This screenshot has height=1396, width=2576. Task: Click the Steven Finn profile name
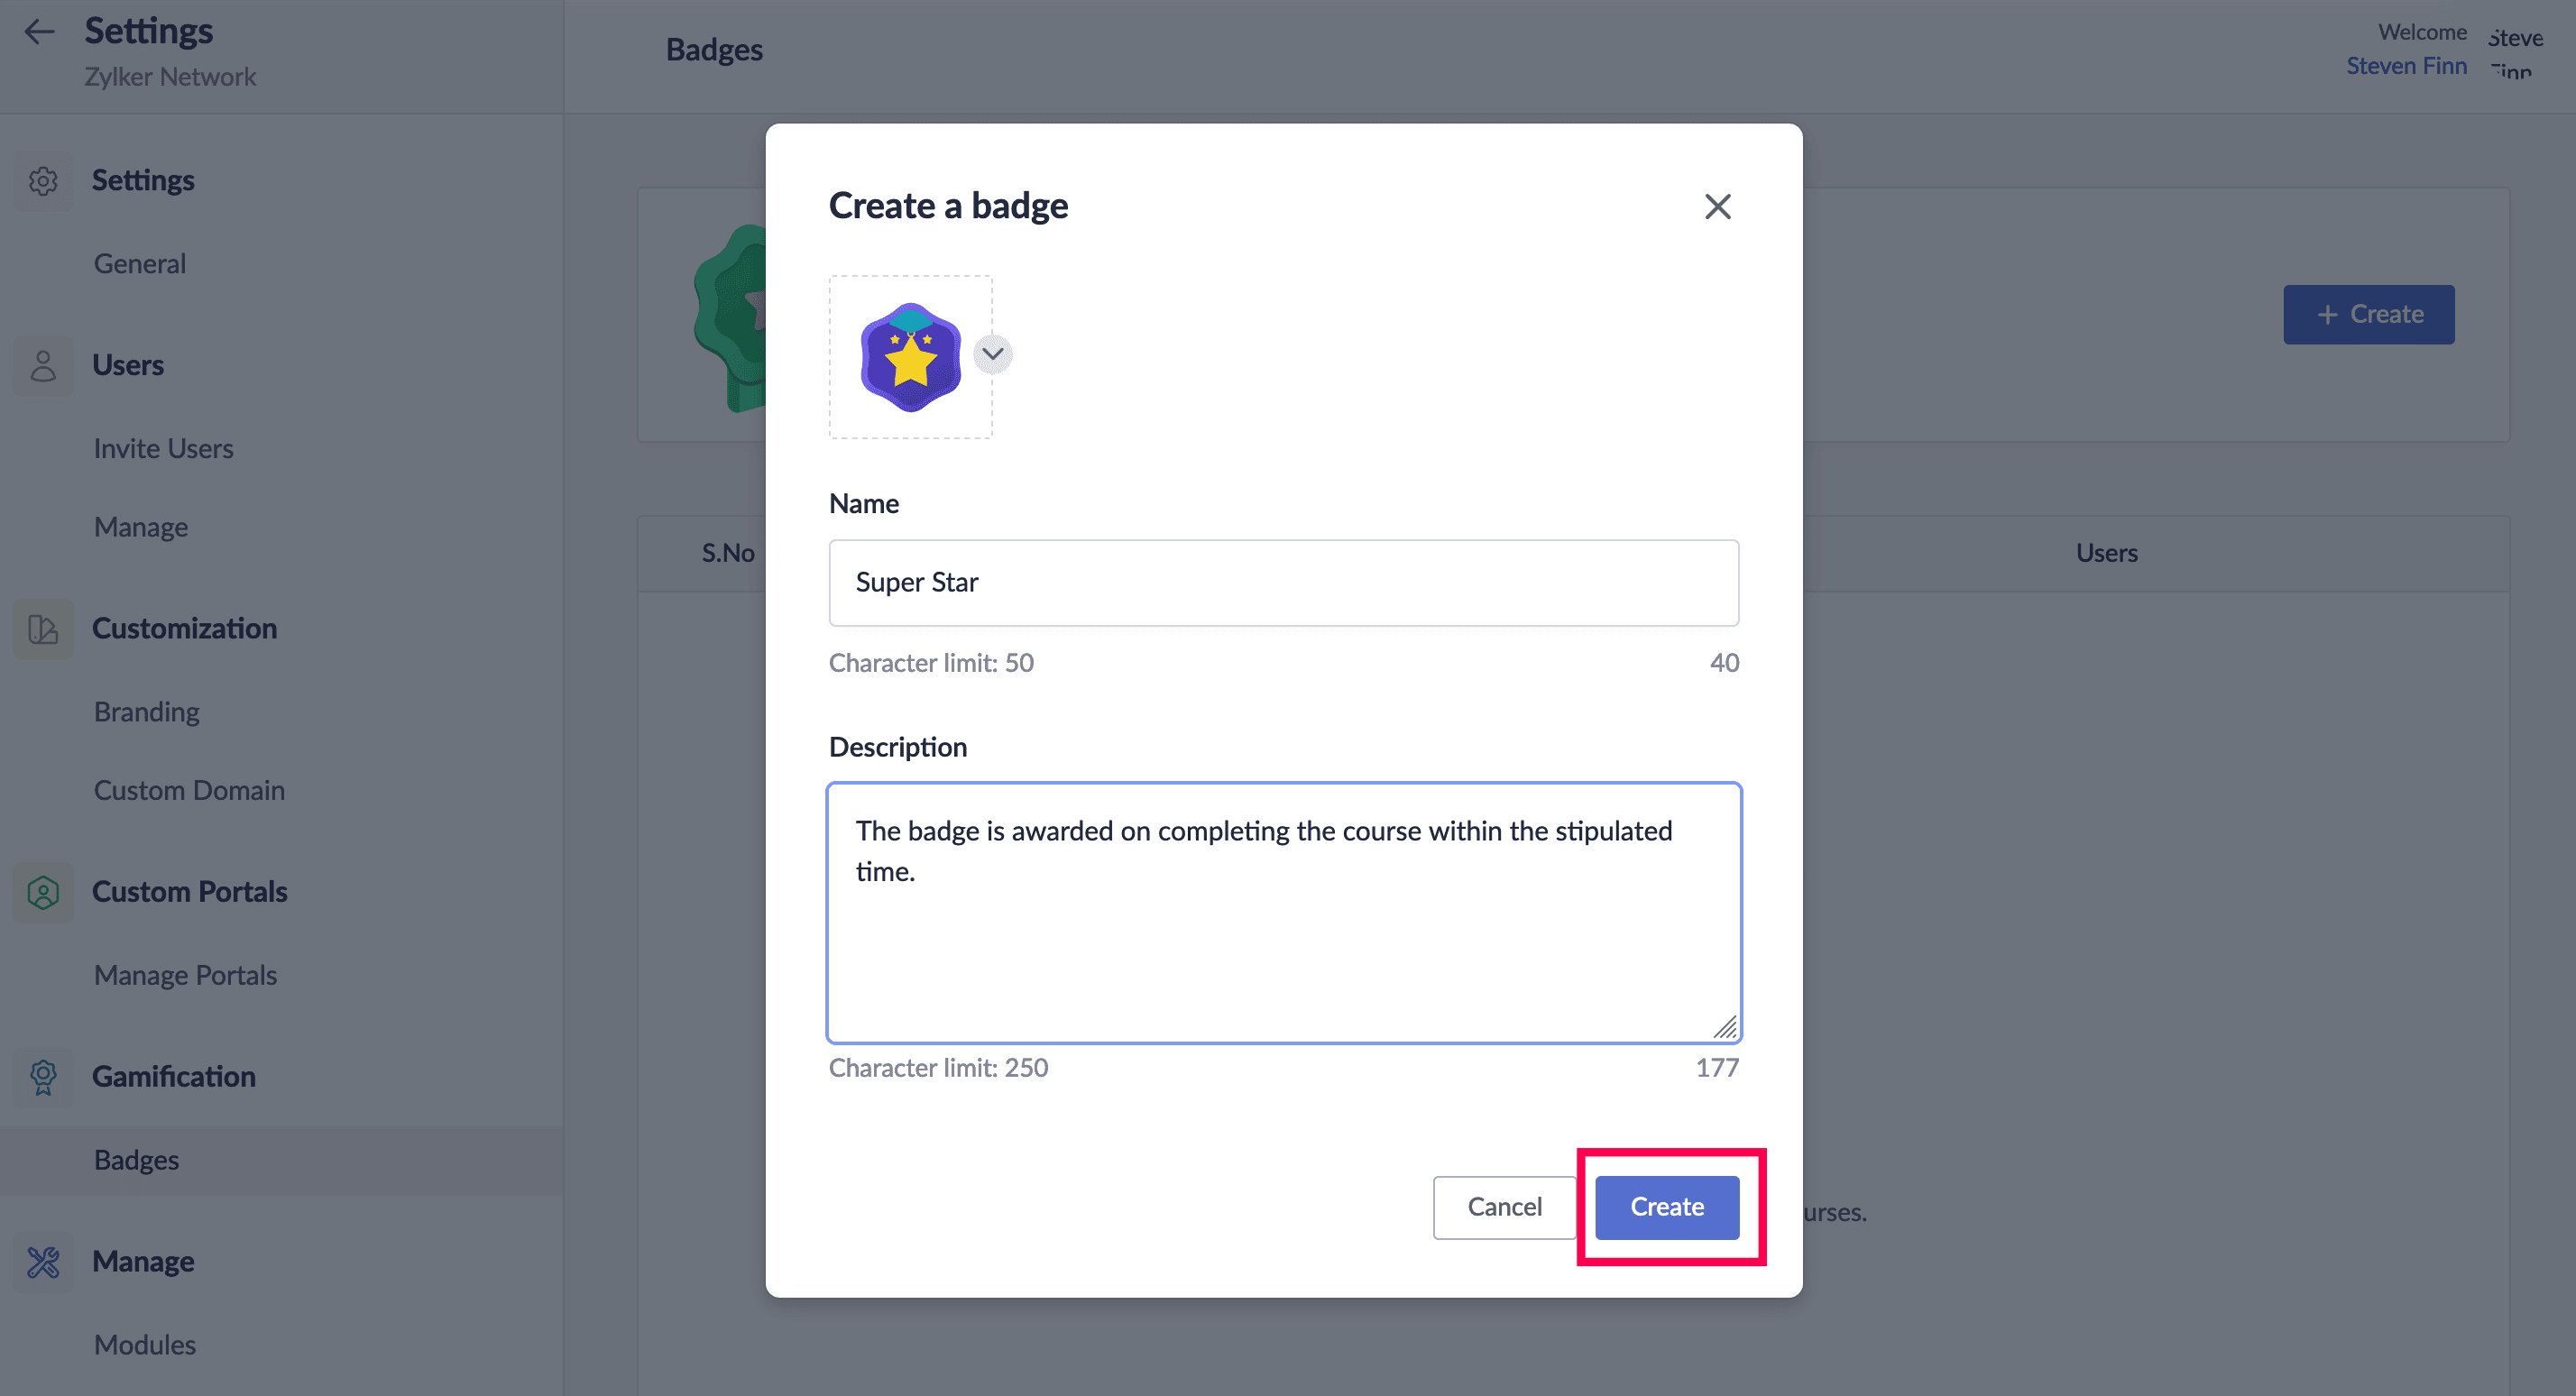click(2406, 66)
